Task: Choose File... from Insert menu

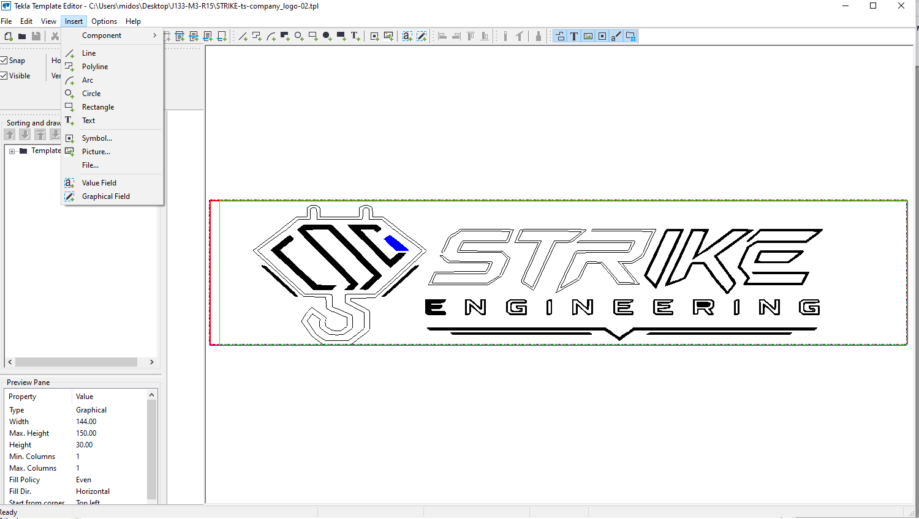Action: pyautogui.click(x=113, y=165)
